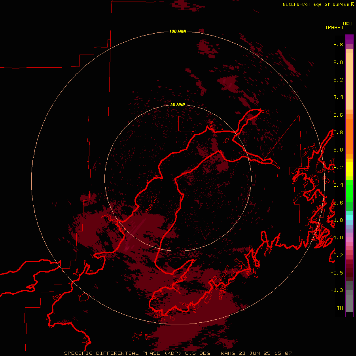The width and height of the screenshot is (356, 356).
Task: Click the 1.8 scale value
Action: tap(338, 220)
